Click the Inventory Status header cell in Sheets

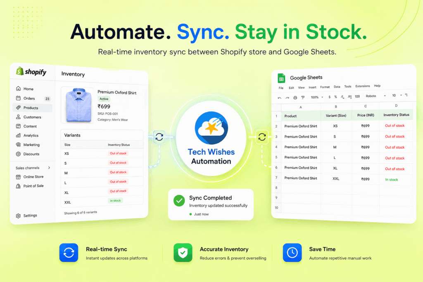[x=396, y=115]
